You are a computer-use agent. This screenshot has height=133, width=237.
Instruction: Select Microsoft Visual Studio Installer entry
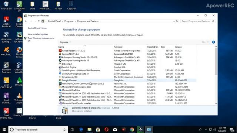pyautogui.click(x=127, y=103)
